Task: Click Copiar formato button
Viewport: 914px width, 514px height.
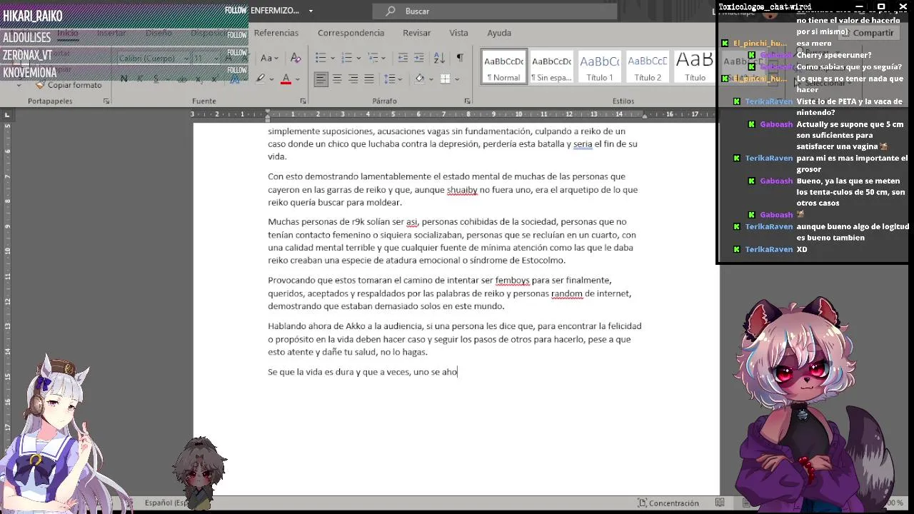Action: pyautogui.click(x=69, y=85)
